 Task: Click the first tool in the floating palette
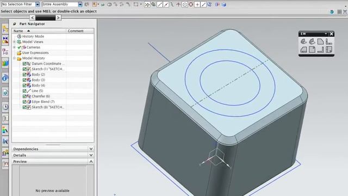click(x=303, y=41)
